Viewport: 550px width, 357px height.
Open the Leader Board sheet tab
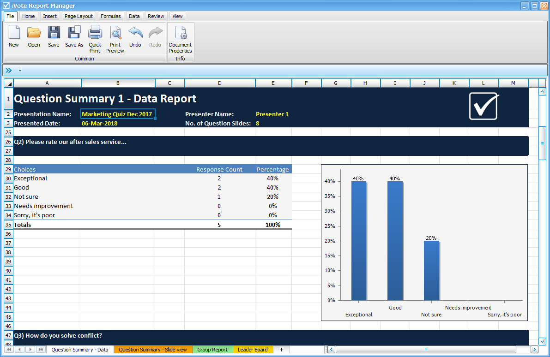point(253,350)
